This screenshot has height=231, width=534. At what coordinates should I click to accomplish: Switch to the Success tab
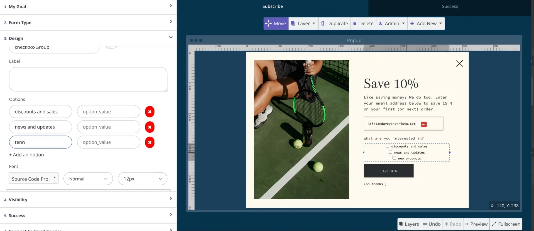450,6
